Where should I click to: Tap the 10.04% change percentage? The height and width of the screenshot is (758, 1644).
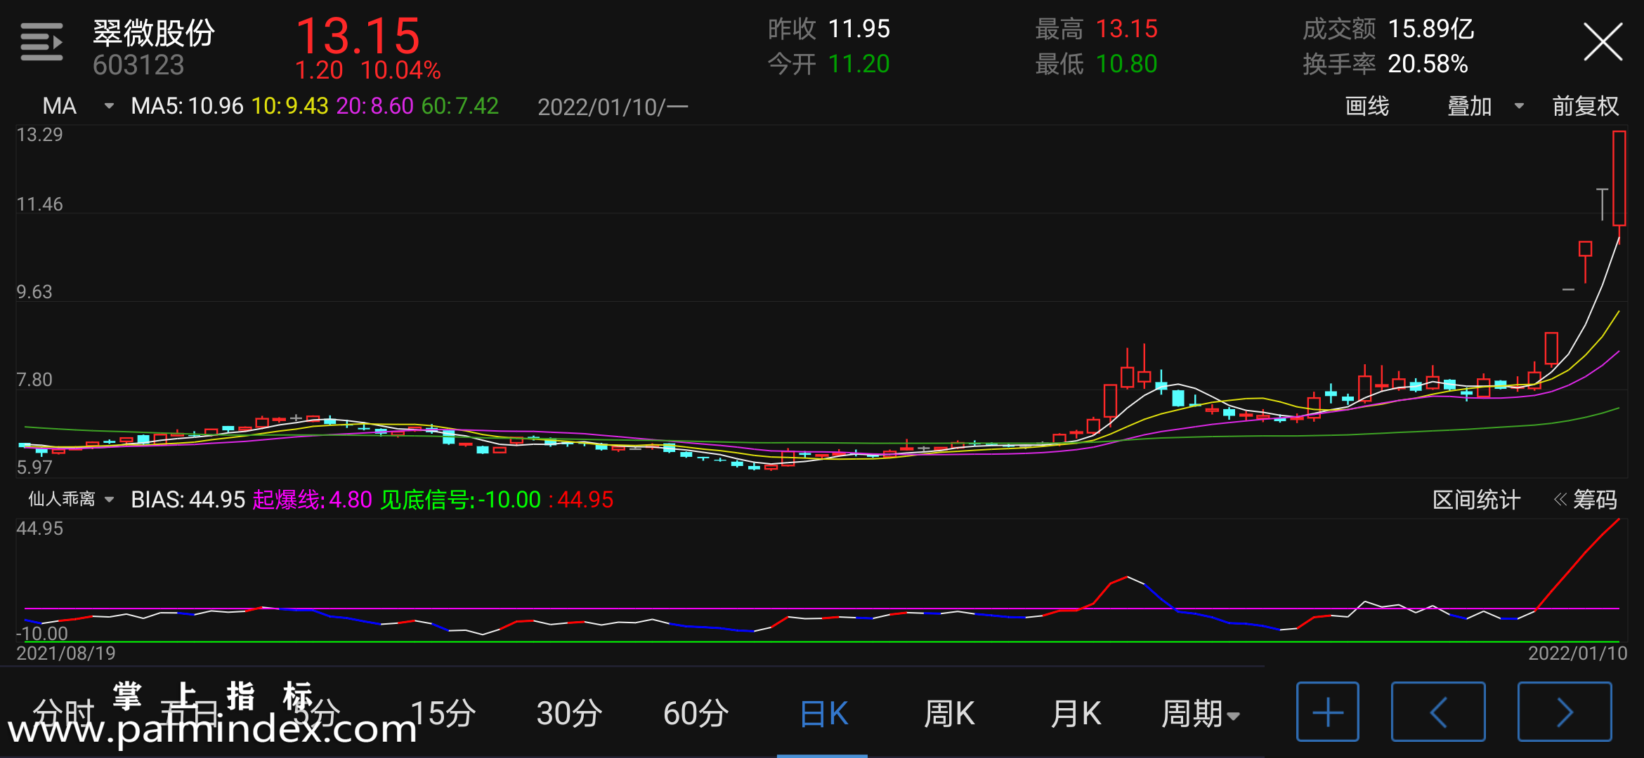coord(400,70)
